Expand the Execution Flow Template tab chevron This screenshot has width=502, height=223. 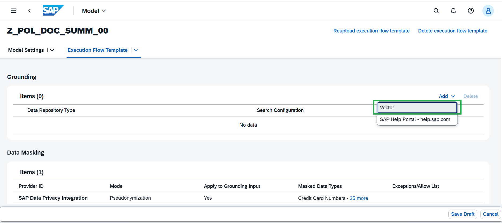click(136, 50)
